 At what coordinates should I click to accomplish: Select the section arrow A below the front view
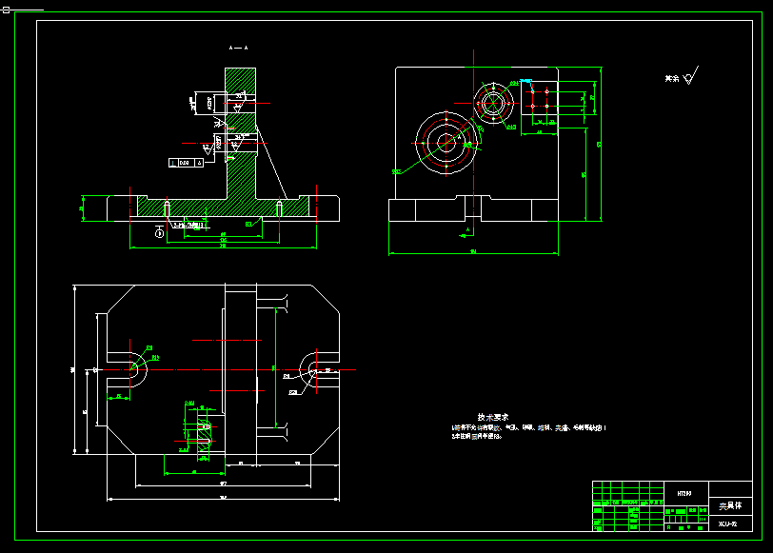tap(466, 232)
